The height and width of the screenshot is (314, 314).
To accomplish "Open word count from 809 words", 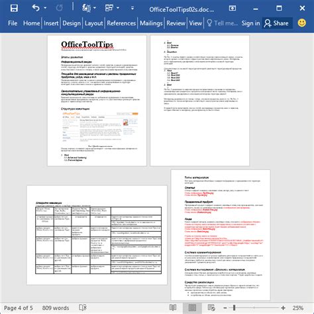I will coord(56,308).
